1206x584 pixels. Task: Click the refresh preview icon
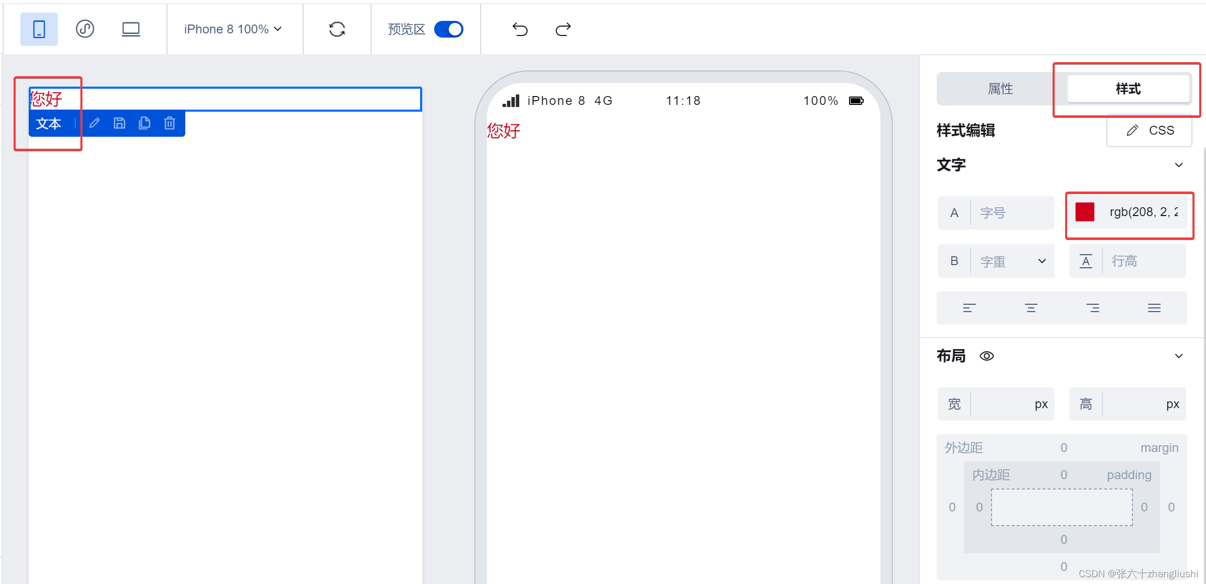(337, 29)
